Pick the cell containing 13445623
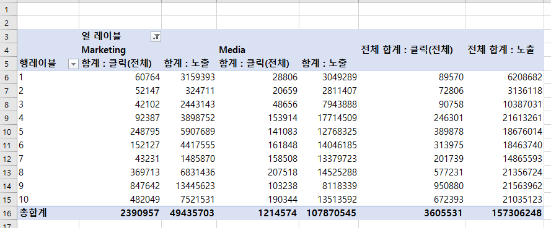The width and height of the screenshot is (551, 228). 189,186
